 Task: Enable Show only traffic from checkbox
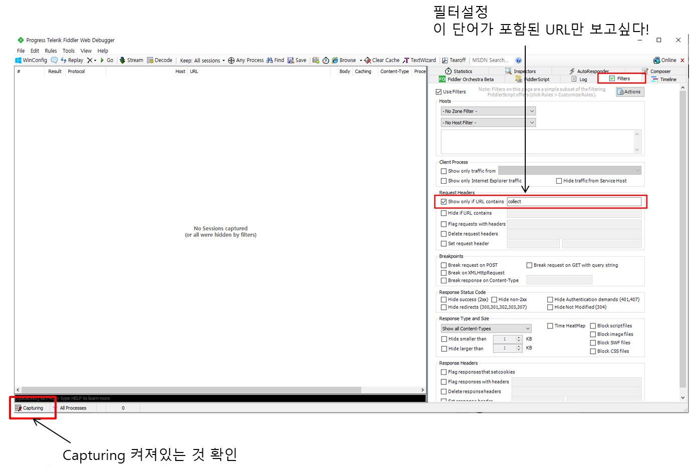(x=444, y=171)
